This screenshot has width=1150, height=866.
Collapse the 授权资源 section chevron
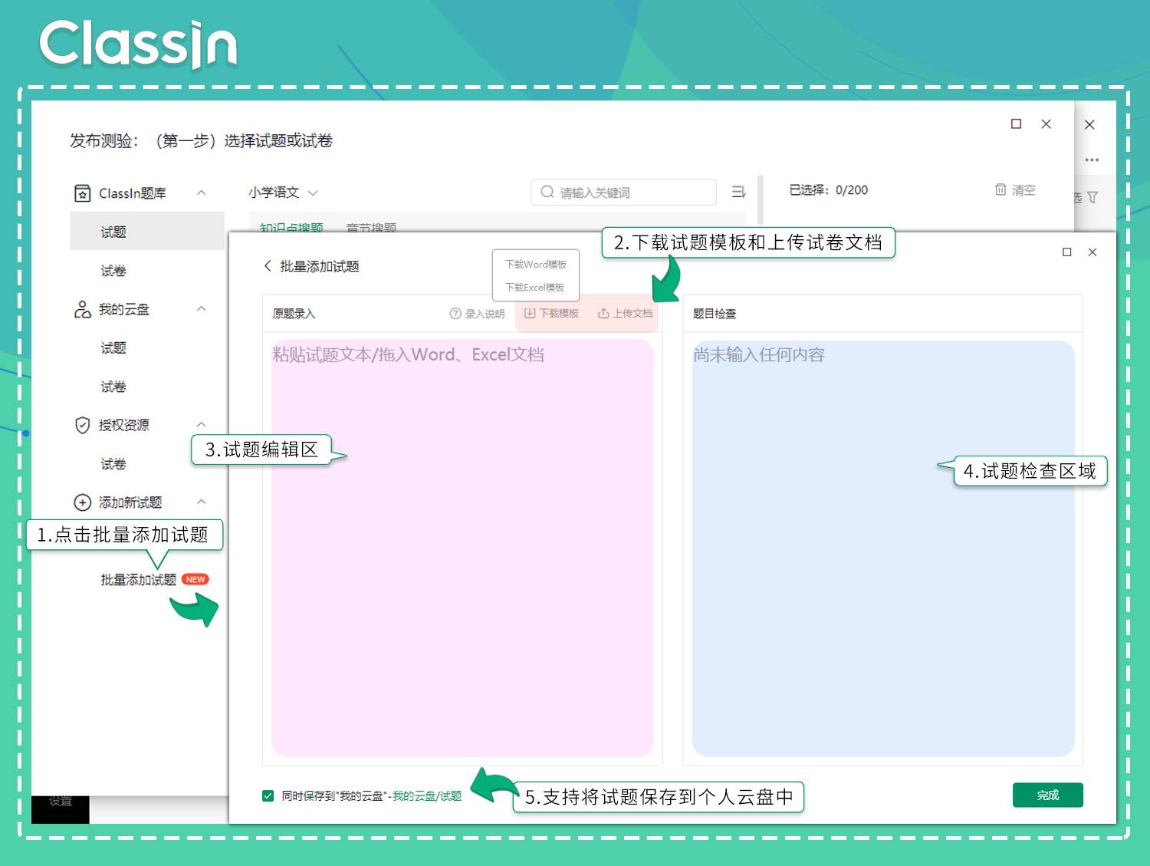[x=202, y=424]
